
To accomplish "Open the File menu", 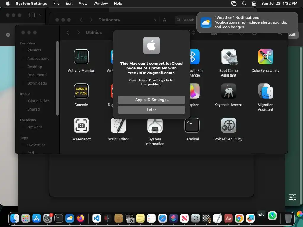I will [57, 4].
